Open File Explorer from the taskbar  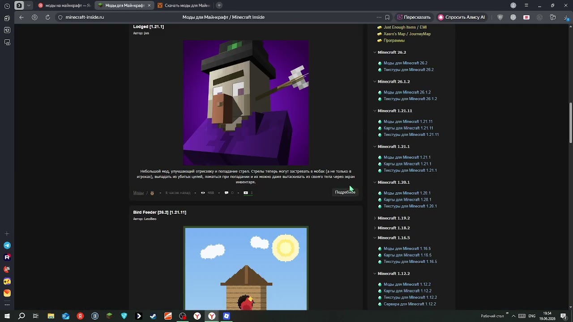(51, 316)
